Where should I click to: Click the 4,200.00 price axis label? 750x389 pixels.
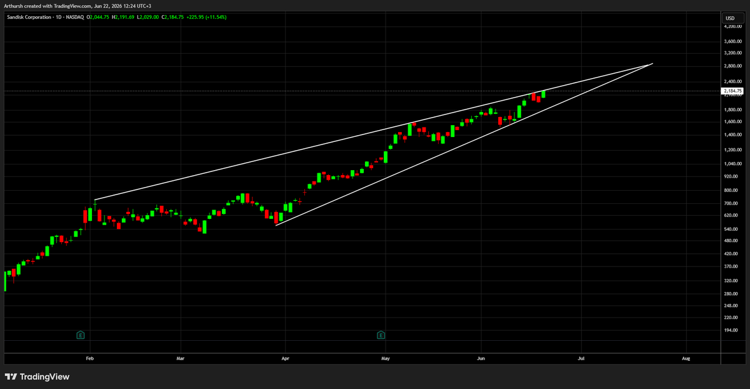tap(733, 27)
